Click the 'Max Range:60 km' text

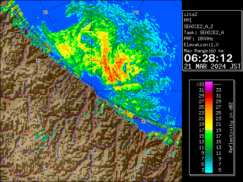click(x=204, y=51)
